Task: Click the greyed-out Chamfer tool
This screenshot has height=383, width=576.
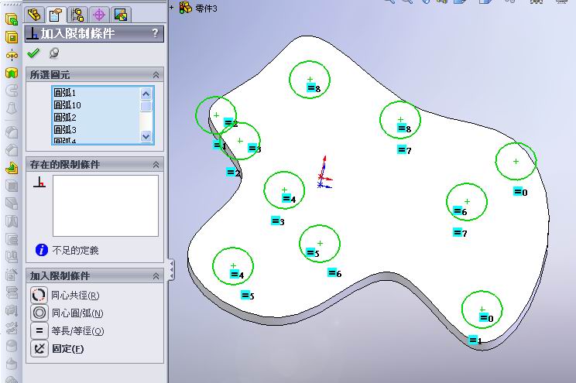Action: pos(12,150)
